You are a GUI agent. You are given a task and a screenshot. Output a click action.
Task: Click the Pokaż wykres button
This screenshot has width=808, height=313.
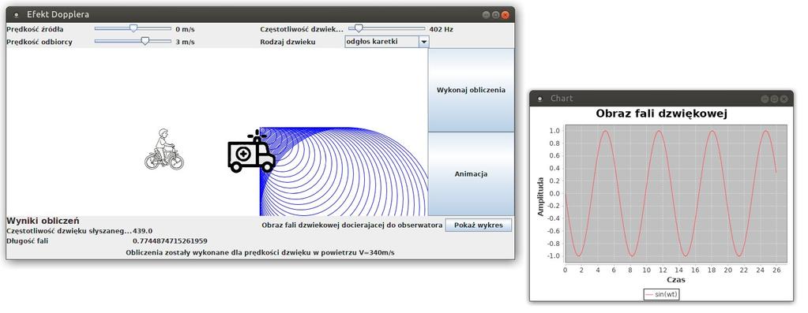tap(478, 225)
